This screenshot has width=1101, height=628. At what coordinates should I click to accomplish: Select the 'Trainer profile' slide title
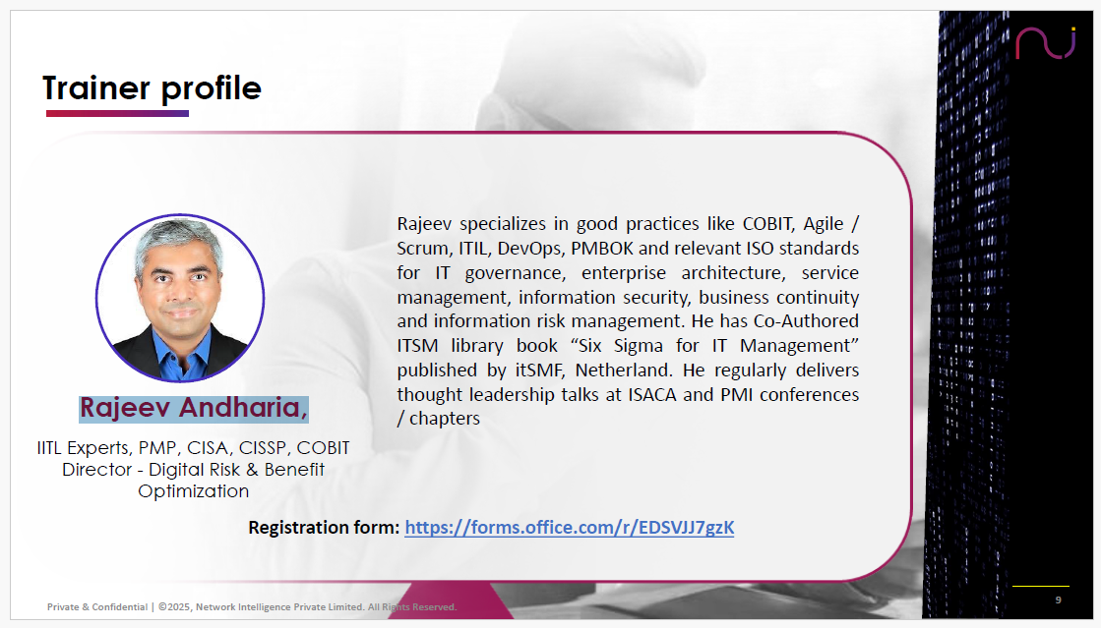coord(153,88)
